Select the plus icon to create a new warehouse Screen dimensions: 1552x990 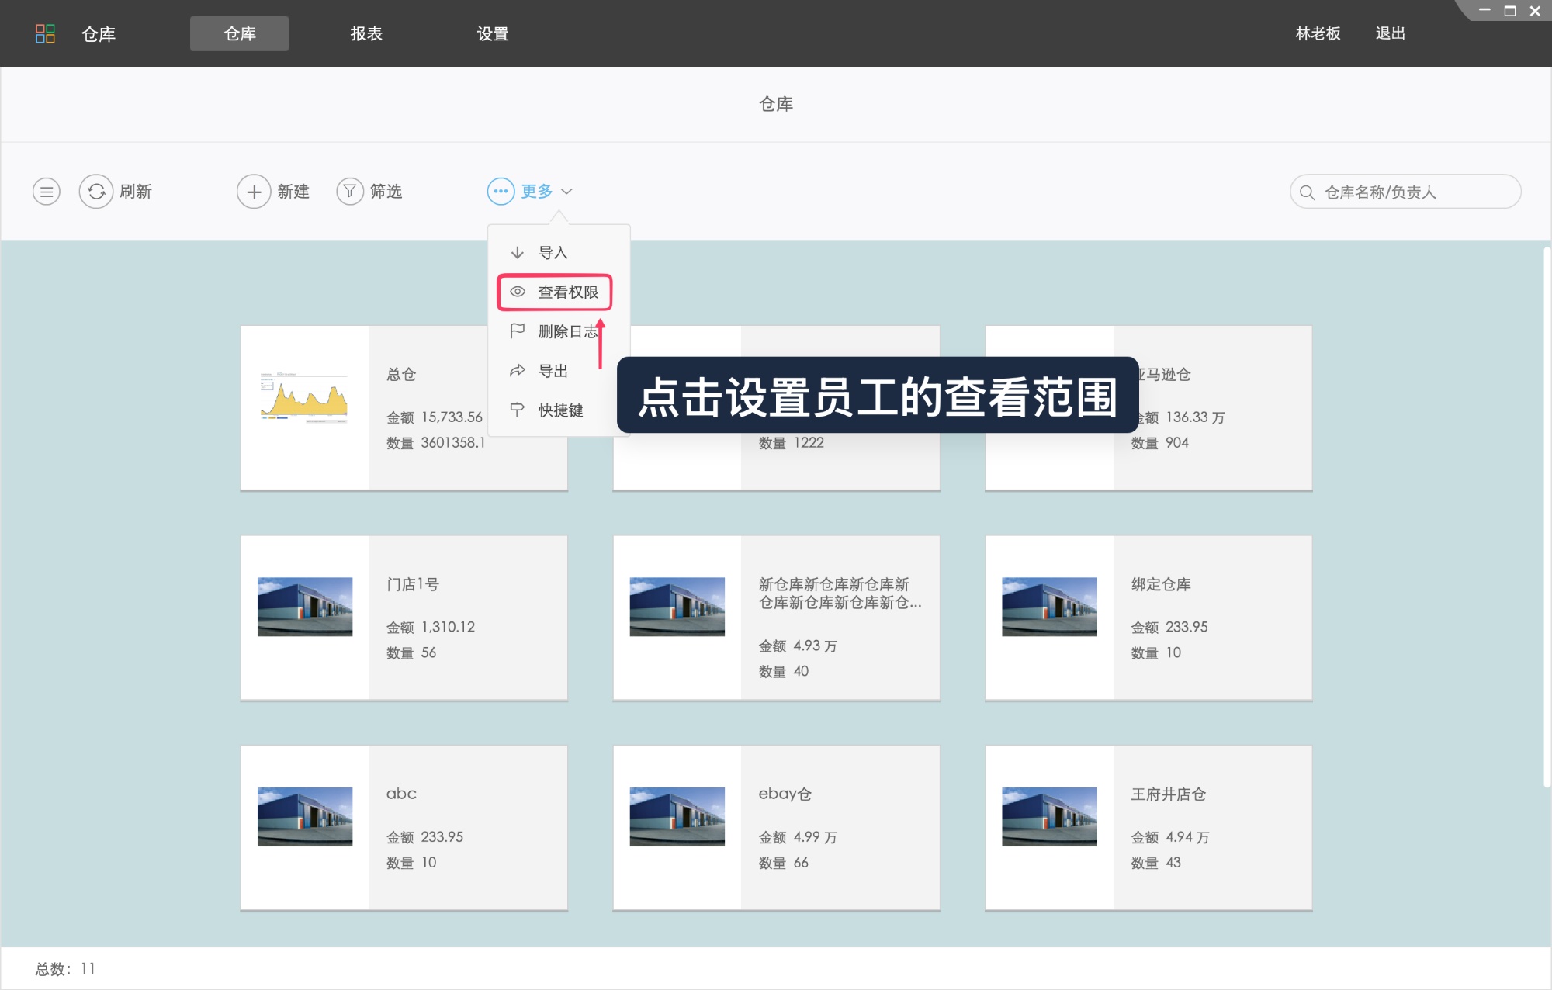254,191
